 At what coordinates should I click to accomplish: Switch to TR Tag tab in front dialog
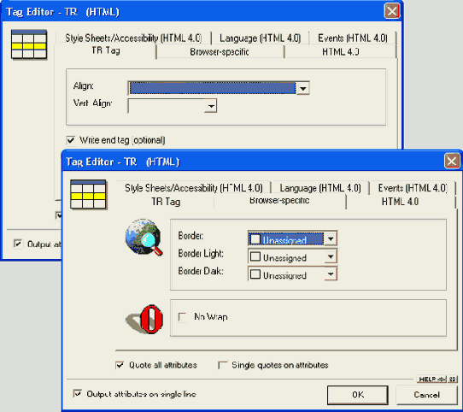[166, 202]
